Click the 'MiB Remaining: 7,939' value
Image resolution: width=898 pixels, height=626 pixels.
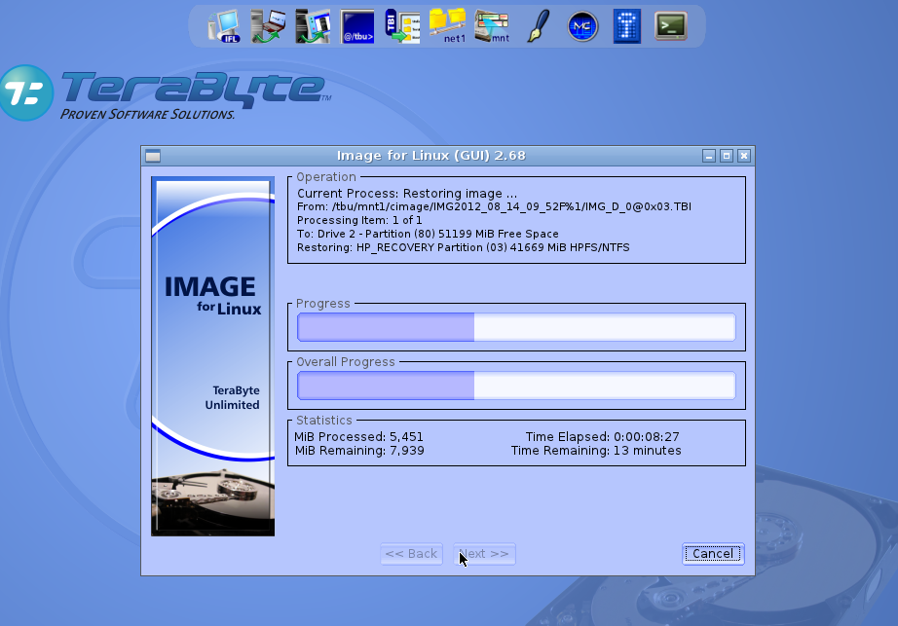[359, 451]
